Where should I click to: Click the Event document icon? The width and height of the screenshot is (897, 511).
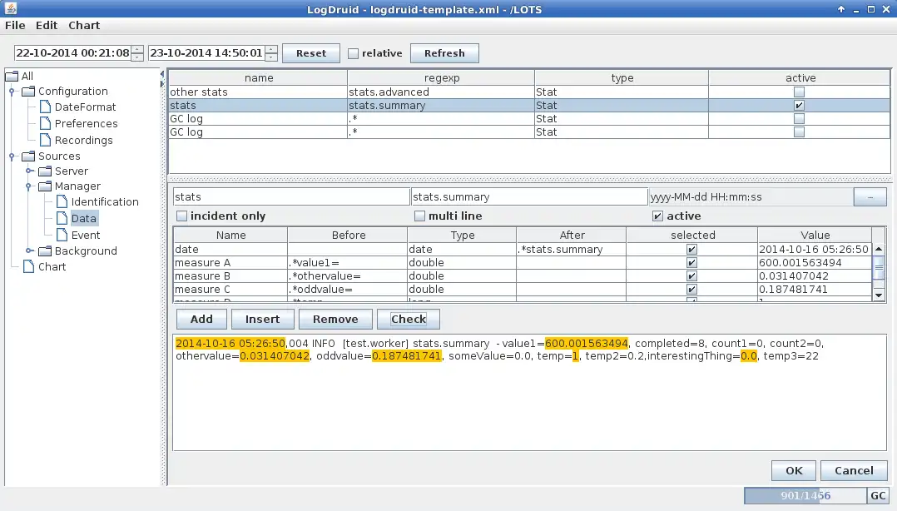tap(62, 236)
